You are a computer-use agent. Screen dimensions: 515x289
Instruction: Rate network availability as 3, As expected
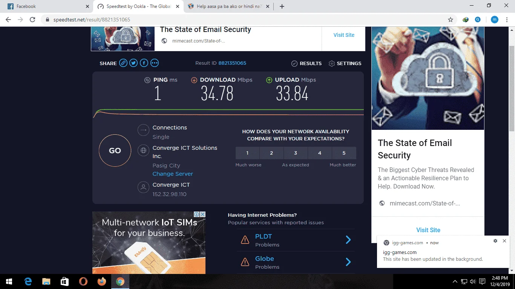coord(296,153)
